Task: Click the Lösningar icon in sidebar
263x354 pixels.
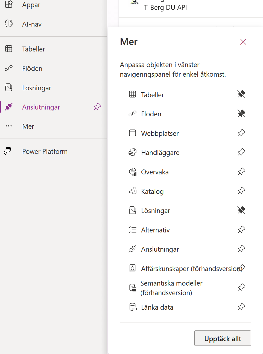Action: tap(9, 87)
